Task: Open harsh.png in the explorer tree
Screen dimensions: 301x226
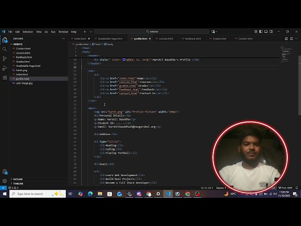Action: [39, 70]
